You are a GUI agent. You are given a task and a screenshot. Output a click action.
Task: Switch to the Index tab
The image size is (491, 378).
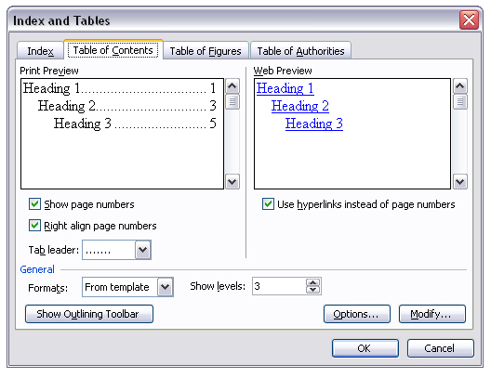[x=40, y=51]
